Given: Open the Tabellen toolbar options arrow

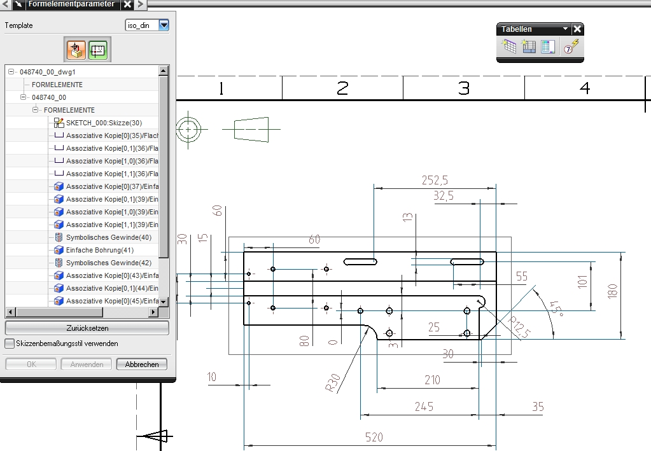Looking at the screenshot, I should click(565, 29).
